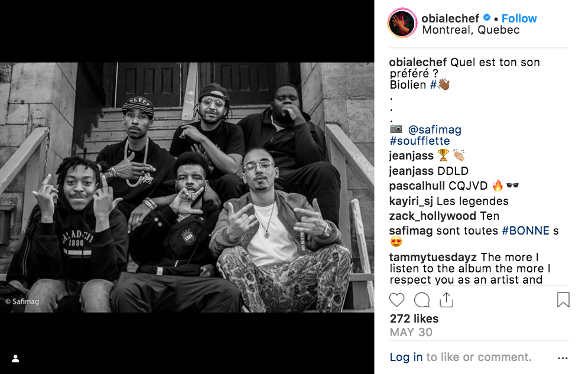Open obialechef profile picture avatar
Image resolution: width=582 pixels, height=374 pixels.
coord(402,23)
